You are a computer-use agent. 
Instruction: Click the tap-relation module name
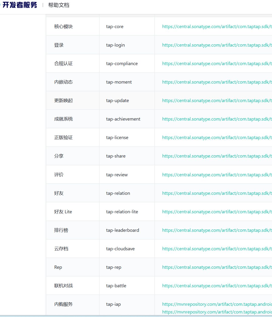click(x=118, y=193)
